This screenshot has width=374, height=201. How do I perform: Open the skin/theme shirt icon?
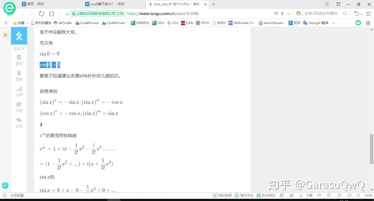click(x=338, y=4)
